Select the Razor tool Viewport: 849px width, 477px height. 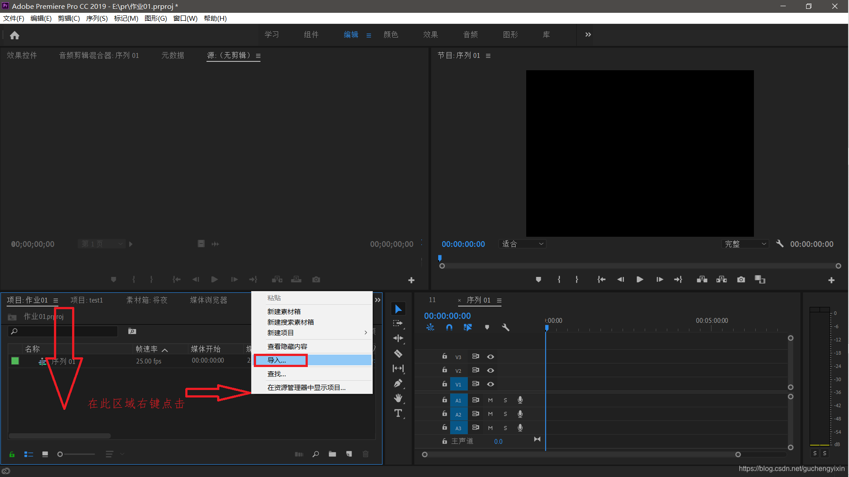pos(398,353)
